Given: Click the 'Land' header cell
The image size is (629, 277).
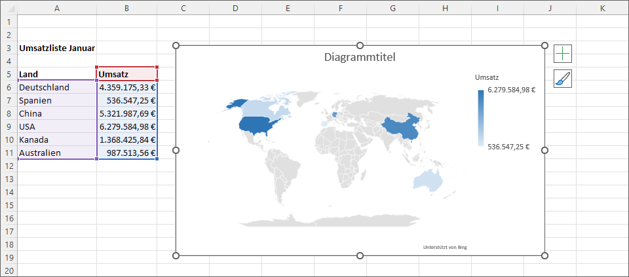Looking at the screenshot, I should pyautogui.click(x=57, y=74).
